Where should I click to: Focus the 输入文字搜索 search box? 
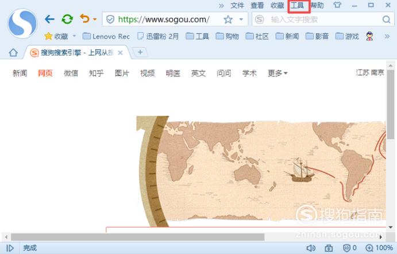[x=323, y=19]
